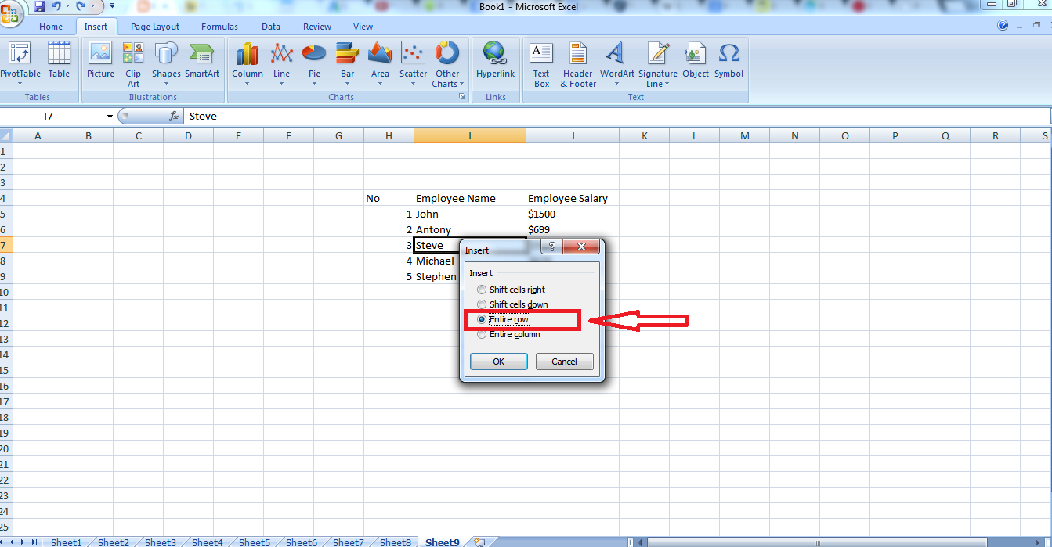
Task: Insert a Scatter chart
Action: pos(413,63)
